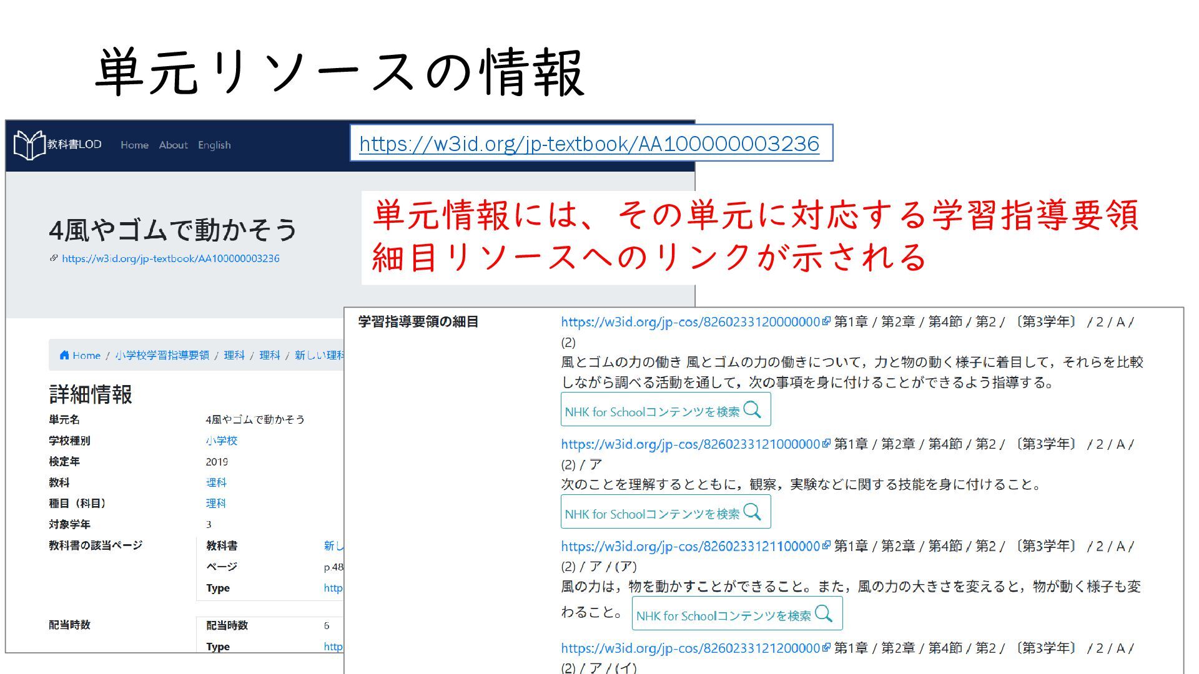The width and height of the screenshot is (1199, 674).
Task: Click the small unit URL under the 4風やゴムで動かそう title
Action: coord(170,258)
